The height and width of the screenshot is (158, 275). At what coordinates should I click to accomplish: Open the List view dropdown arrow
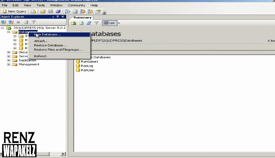point(119,23)
